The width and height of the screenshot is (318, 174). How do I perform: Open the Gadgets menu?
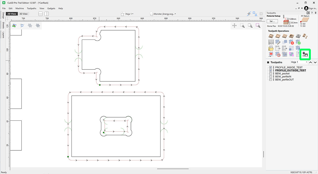[x=51, y=8]
